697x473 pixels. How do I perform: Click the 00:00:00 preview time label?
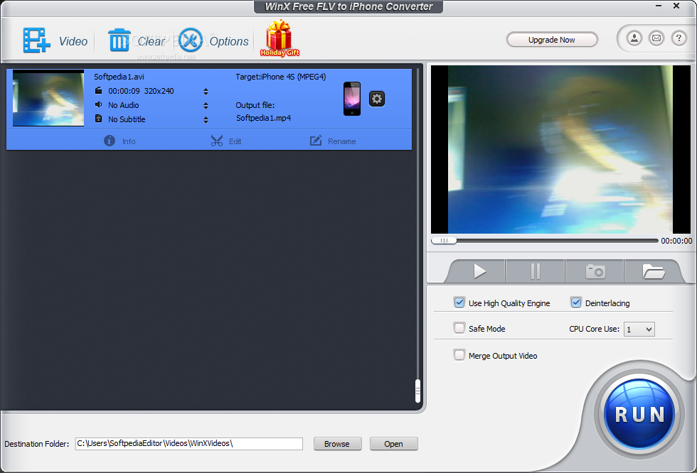coord(676,241)
